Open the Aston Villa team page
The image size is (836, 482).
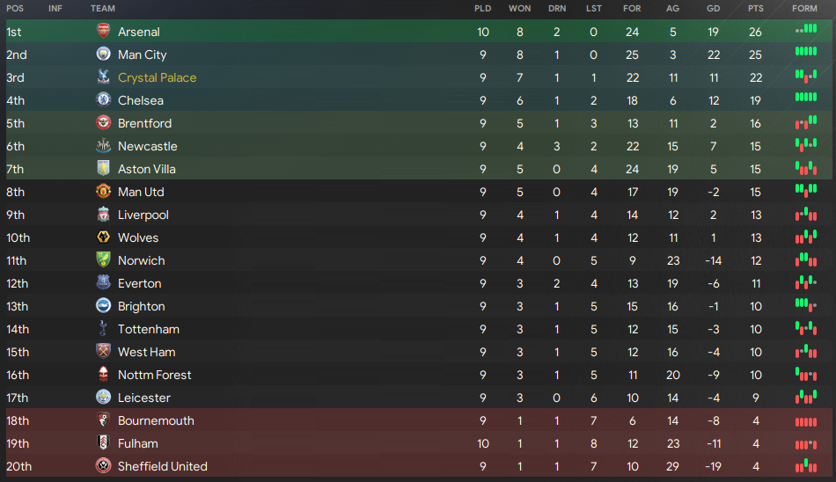(147, 169)
